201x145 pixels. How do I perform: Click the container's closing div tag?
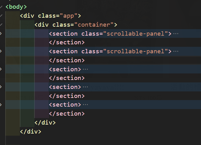[45, 123]
